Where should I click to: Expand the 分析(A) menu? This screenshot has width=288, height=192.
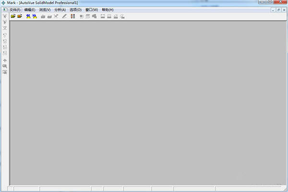click(x=60, y=10)
